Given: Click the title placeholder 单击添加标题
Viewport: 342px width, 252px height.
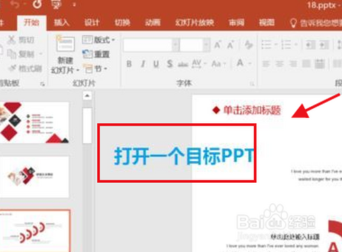Looking at the screenshot, I should 252,110.
